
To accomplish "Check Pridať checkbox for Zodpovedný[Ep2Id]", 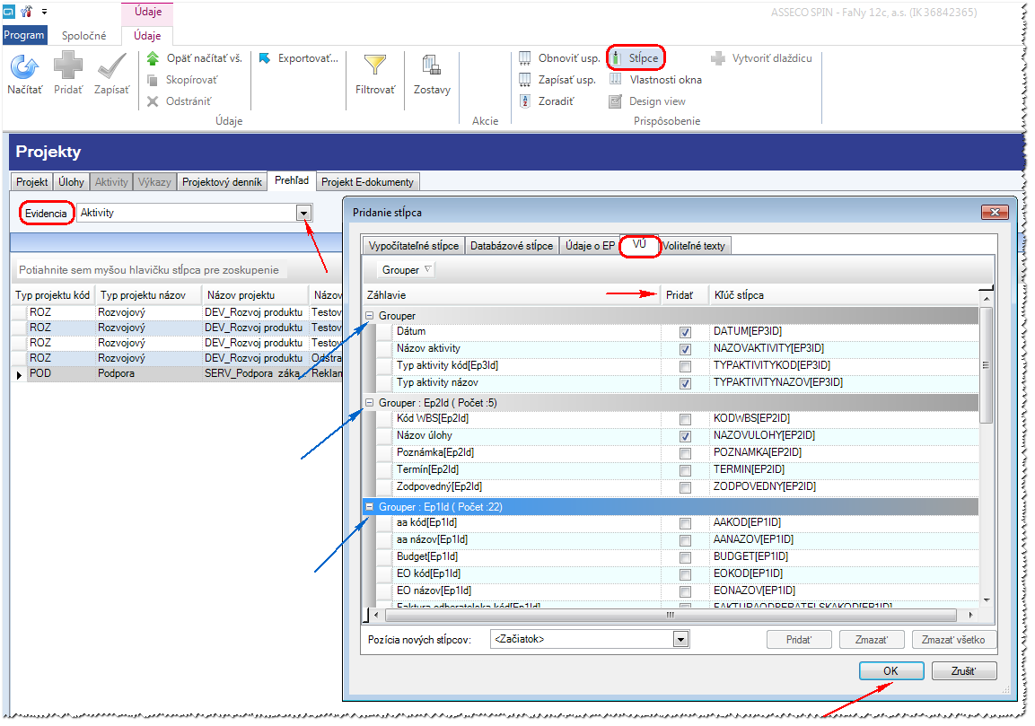I will click(685, 488).
